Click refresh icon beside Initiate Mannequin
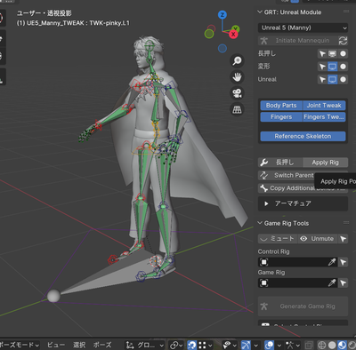 tap(343, 41)
